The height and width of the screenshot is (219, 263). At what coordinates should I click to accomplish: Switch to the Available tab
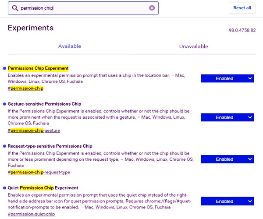pyautogui.click(x=70, y=46)
